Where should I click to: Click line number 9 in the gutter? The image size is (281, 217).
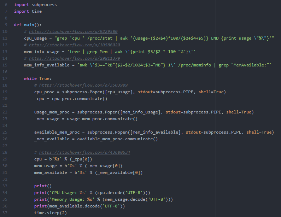coord(6,25)
